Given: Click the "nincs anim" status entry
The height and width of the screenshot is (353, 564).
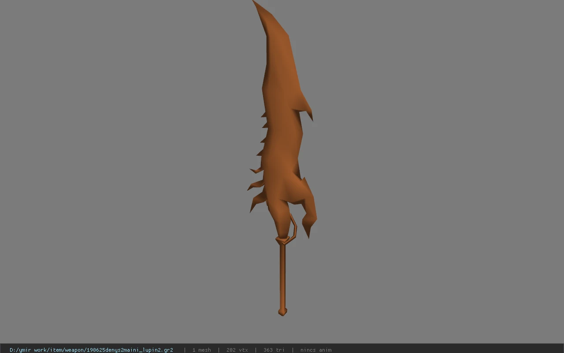Looking at the screenshot, I should point(316,350).
